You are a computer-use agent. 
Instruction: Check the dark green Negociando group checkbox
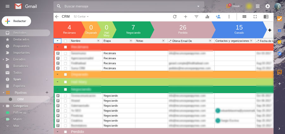point(66,90)
